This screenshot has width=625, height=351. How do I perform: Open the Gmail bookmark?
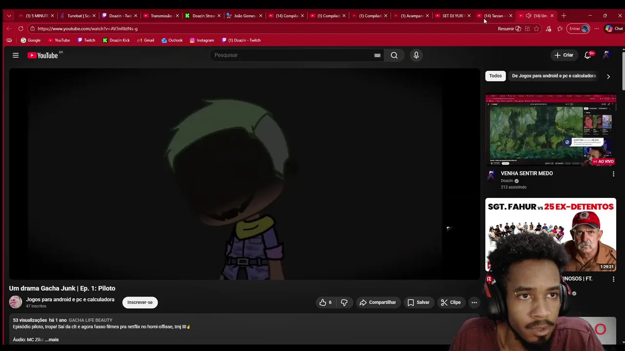click(x=146, y=40)
